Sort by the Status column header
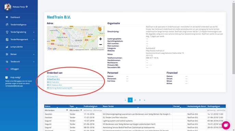The image size is (235, 131). coord(56,106)
